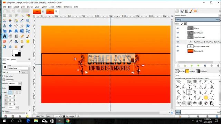221x124 pixels.
Task: Hide the Dont Touch #1 layer
Action: click(178, 37)
